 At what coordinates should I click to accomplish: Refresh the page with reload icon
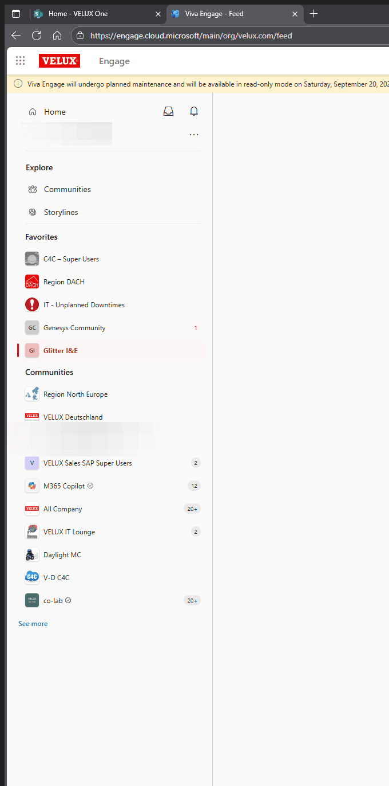click(37, 36)
